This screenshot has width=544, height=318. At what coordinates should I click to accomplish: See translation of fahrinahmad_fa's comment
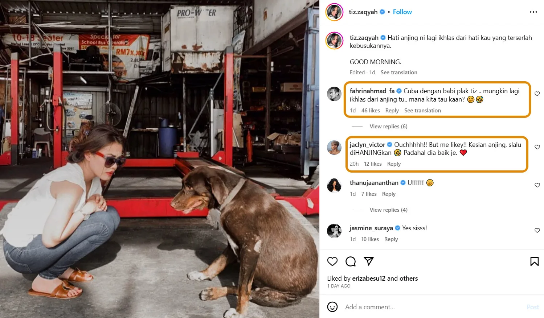(422, 111)
